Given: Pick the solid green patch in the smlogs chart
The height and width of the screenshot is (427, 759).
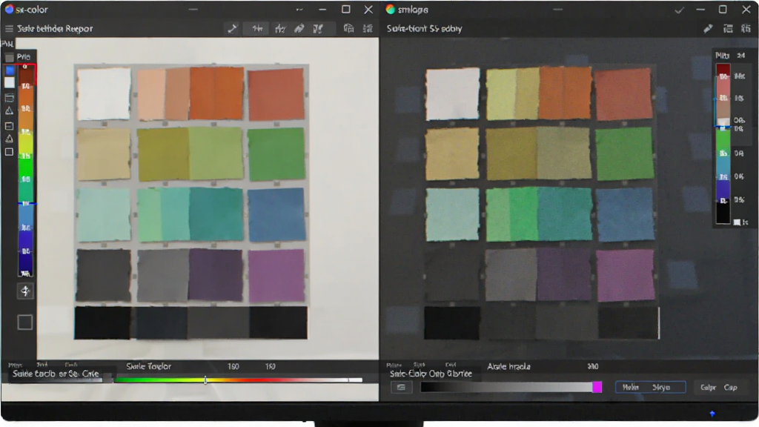Looking at the screenshot, I should pos(624,154).
